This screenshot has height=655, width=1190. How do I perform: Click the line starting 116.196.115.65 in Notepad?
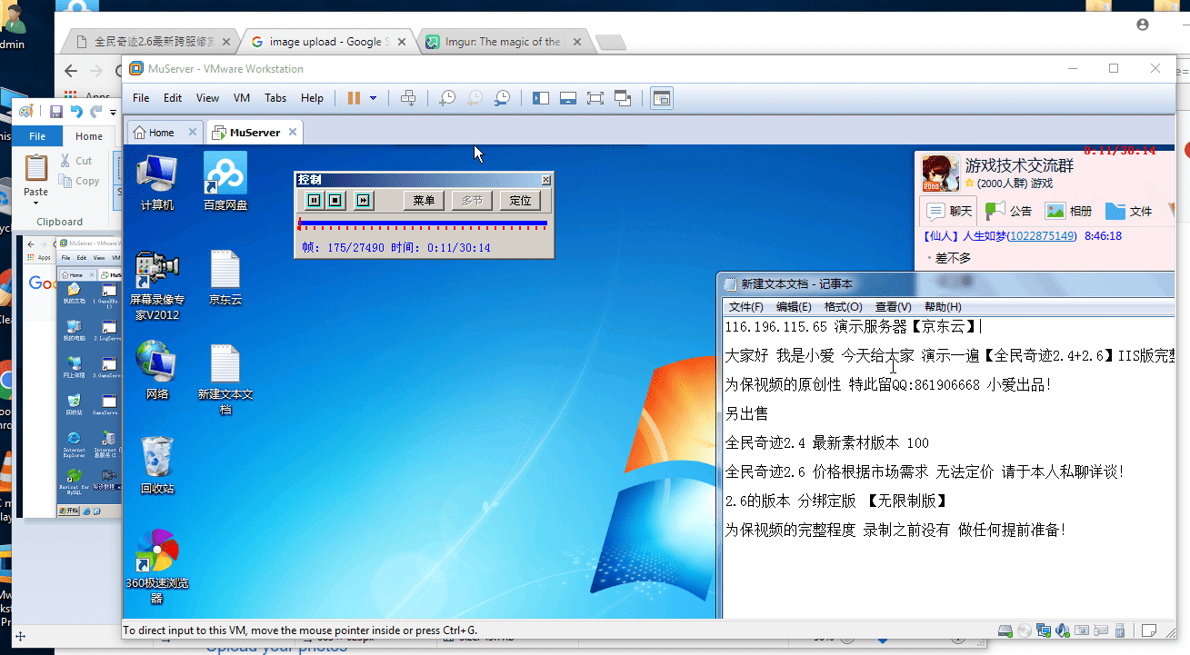[x=853, y=327]
